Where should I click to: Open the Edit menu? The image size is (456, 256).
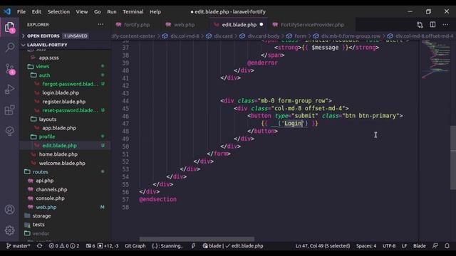coord(36,11)
